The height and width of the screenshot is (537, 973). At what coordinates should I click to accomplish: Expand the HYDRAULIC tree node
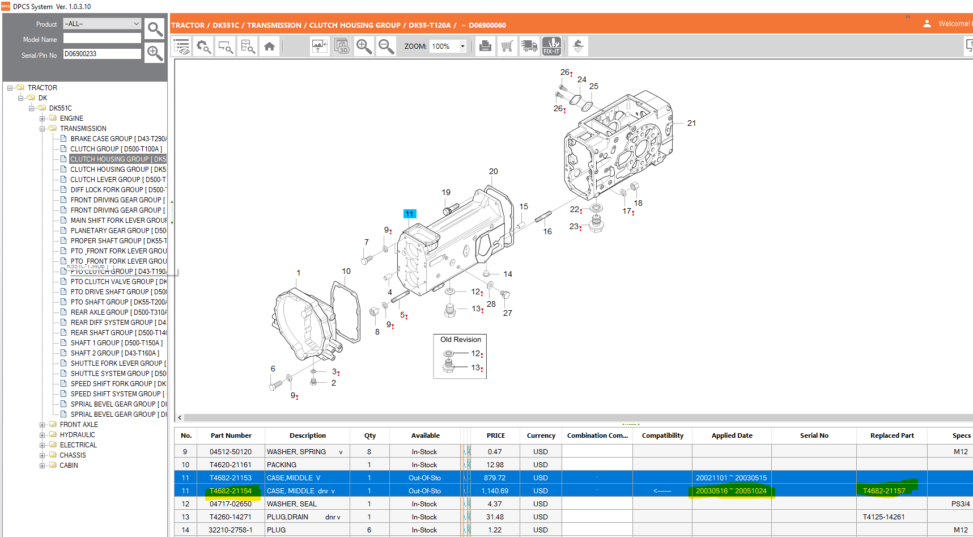pyautogui.click(x=43, y=435)
